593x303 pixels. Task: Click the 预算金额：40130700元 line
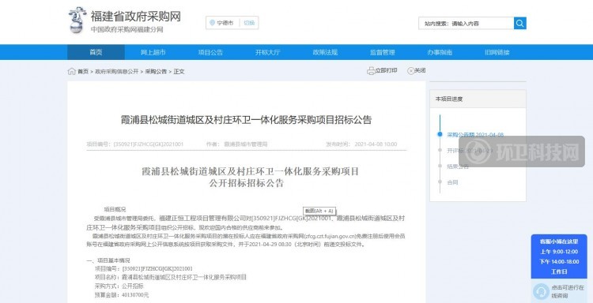122,294
